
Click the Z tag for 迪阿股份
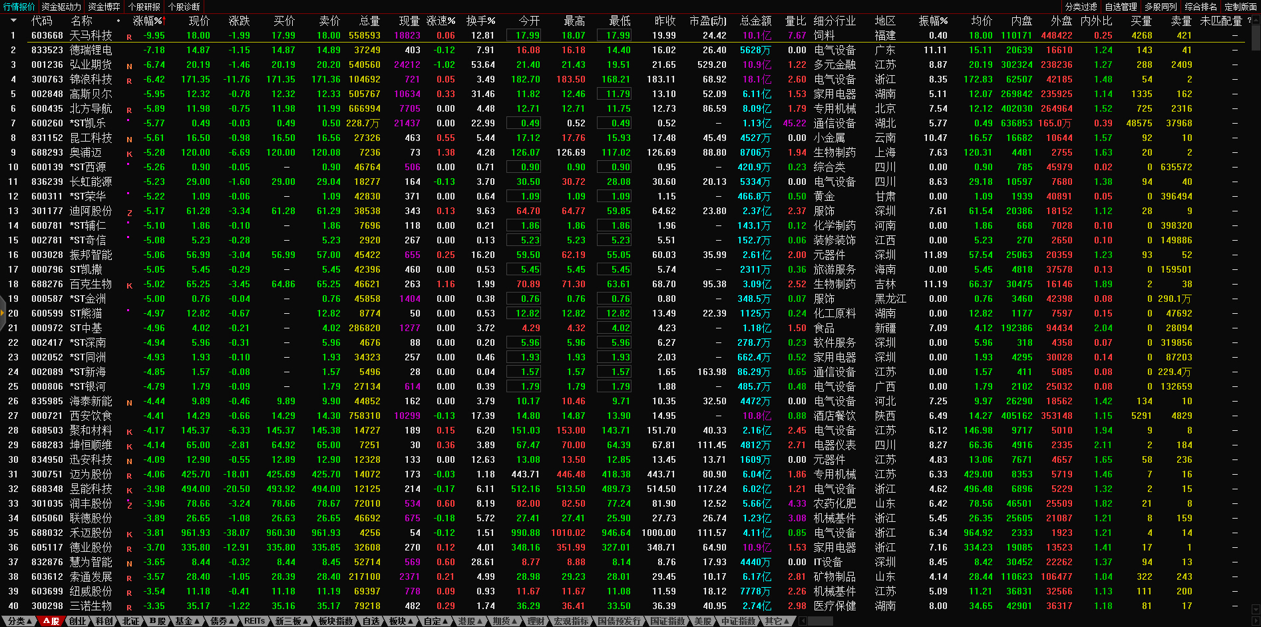click(x=129, y=213)
